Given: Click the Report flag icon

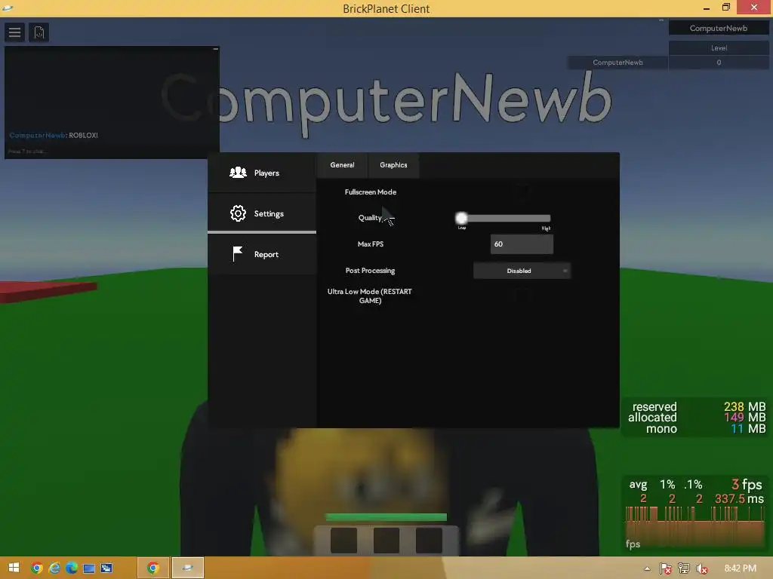Looking at the screenshot, I should (238, 254).
